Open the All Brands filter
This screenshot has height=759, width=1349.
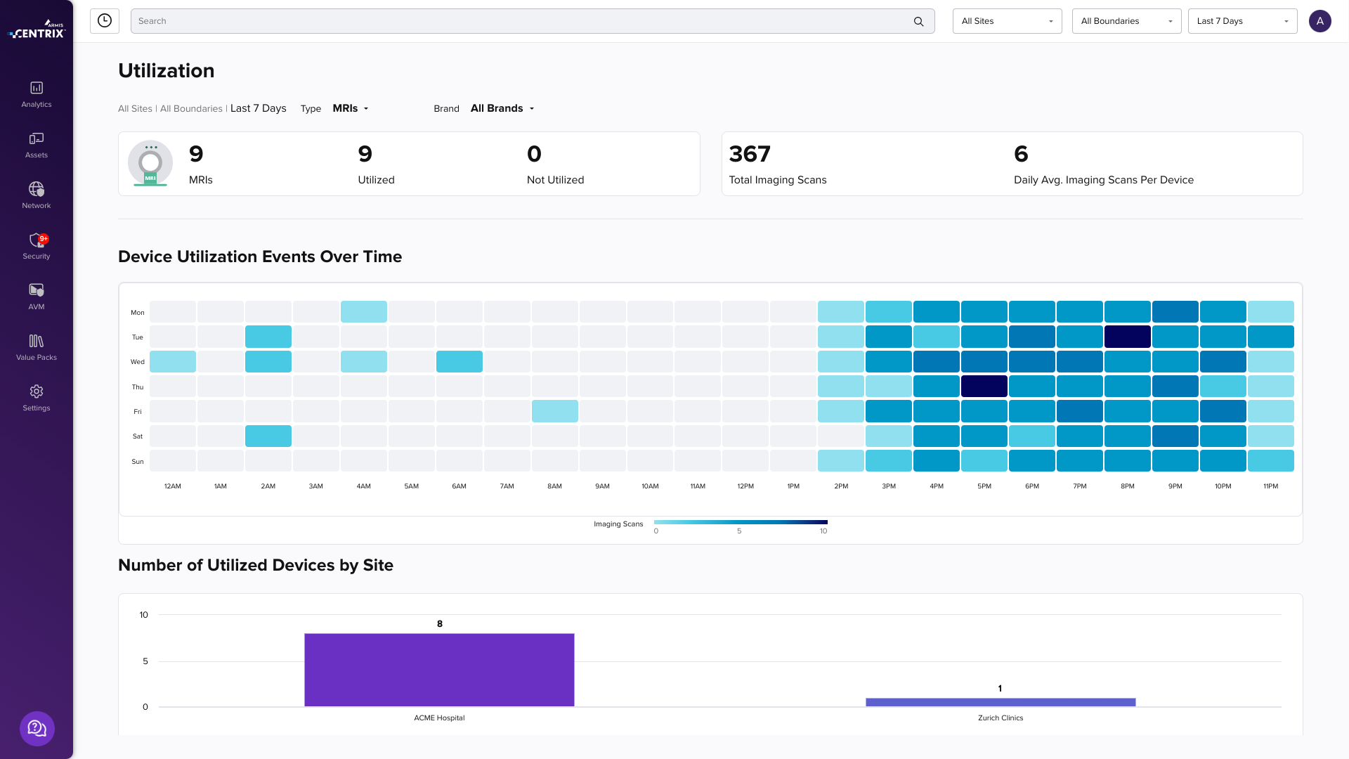point(502,108)
